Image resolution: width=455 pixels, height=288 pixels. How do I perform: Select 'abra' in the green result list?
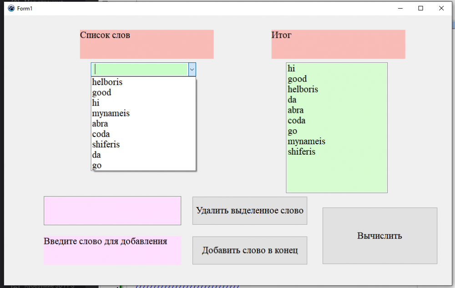tap(337, 110)
